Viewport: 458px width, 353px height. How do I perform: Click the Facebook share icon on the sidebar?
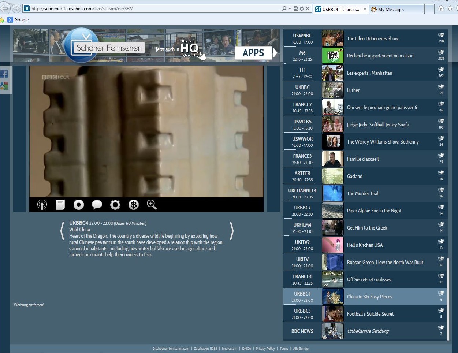point(4,74)
